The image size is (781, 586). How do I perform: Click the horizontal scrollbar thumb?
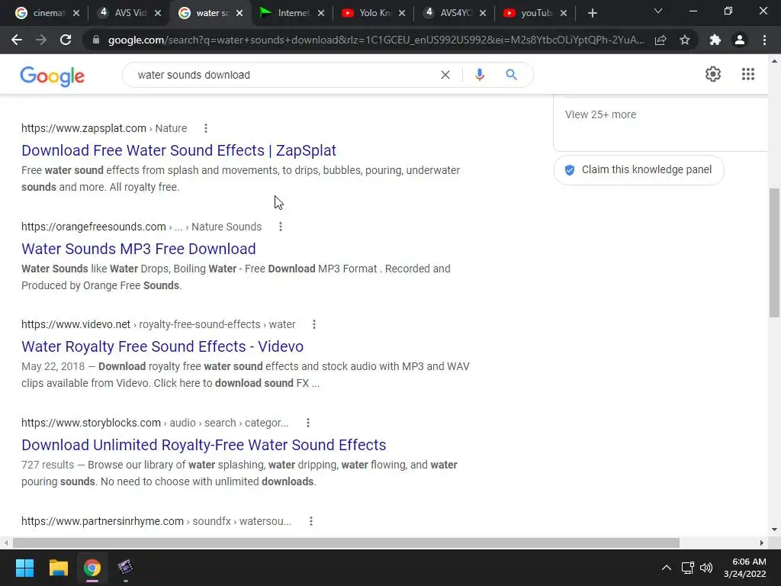(346, 543)
